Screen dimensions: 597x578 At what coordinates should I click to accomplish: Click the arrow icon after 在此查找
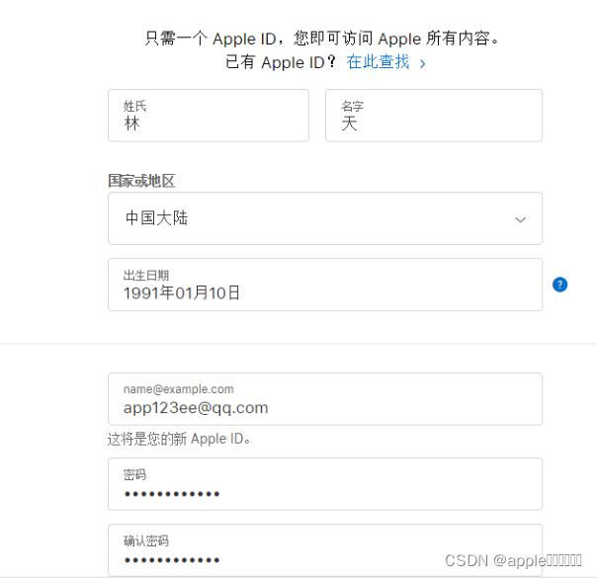click(x=422, y=63)
